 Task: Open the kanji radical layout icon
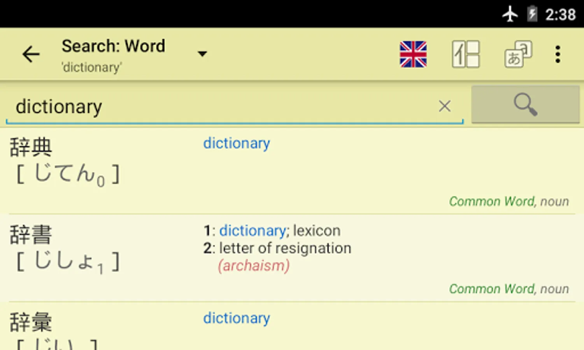466,54
